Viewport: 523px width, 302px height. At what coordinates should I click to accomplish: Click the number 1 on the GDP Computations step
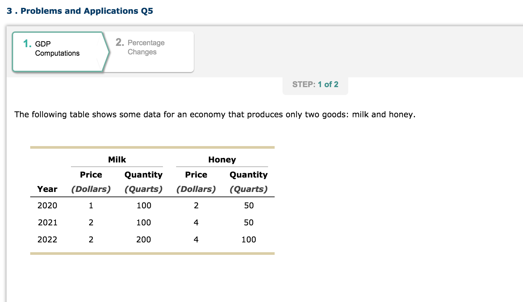pos(27,44)
